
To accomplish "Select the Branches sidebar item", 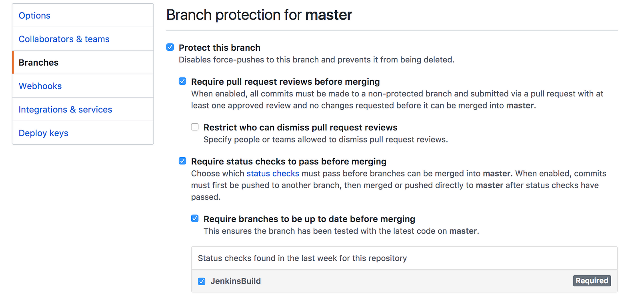I will pyautogui.click(x=83, y=62).
